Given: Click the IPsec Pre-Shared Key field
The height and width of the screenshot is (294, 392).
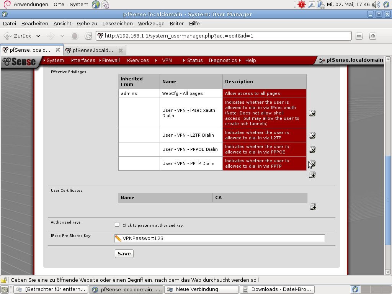Looking at the screenshot, I should (220, 238).
